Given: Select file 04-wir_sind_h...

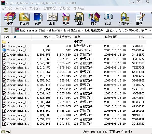Looking at the screenshot, I should click(18, 68).
